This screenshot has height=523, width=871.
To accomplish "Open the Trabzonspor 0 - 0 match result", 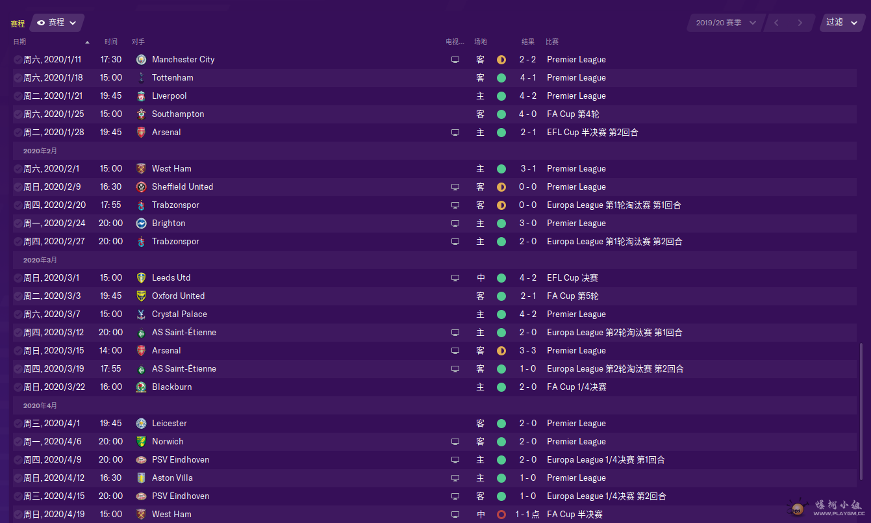I will tap(527, 205).
